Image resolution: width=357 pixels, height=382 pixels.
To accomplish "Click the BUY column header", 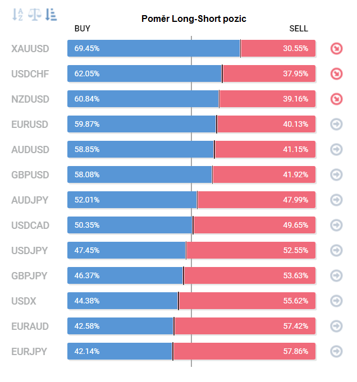I will click(82, 29).
